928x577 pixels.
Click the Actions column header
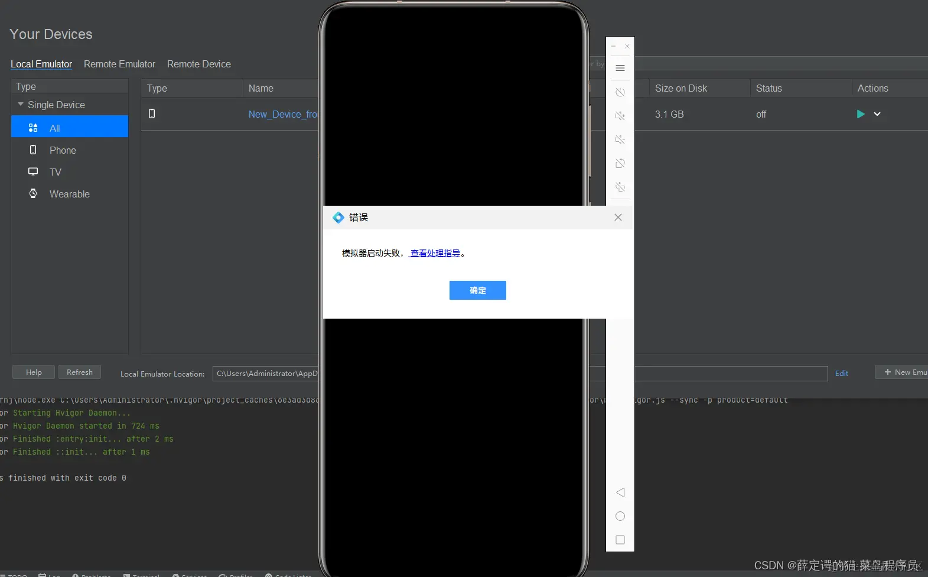click(873, 88)
